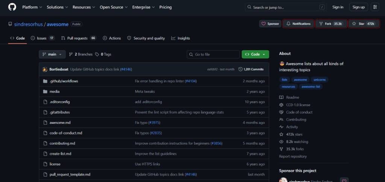Go to the Pricing page

pos(165,7)
